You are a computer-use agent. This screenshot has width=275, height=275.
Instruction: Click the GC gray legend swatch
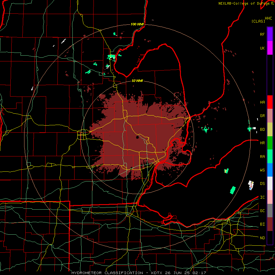(270, 211)
